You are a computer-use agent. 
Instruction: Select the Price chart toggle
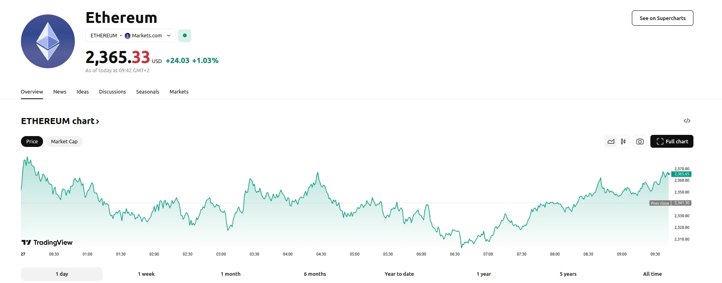pyautogui.click(x=32, y=141)
